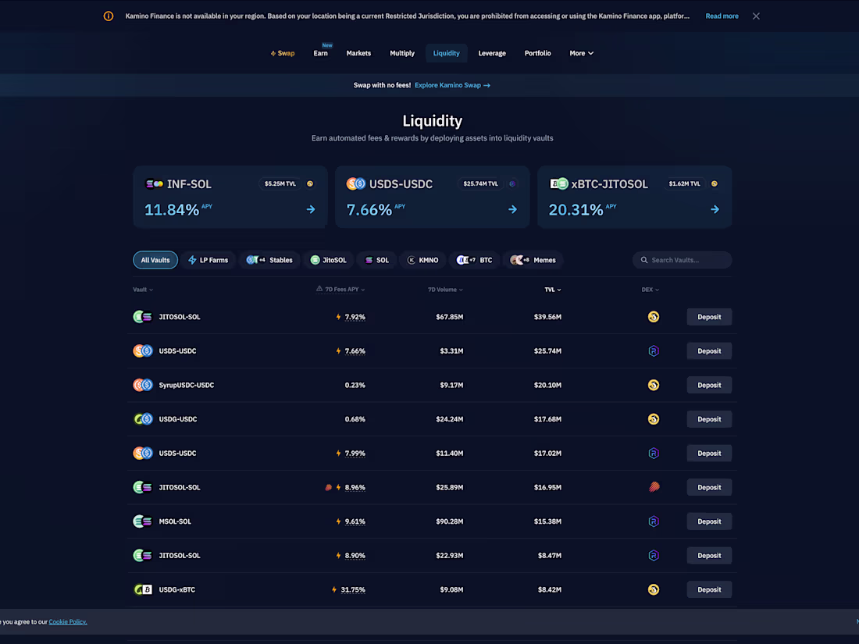Click the MSOL-SOL token pair icon
This screenshot has height=644, width=859.
[x=143, y=521]
